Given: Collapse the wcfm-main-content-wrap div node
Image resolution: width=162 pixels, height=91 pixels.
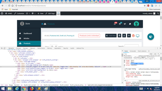Looking at the screenshot, I should (x=10, y=53).
